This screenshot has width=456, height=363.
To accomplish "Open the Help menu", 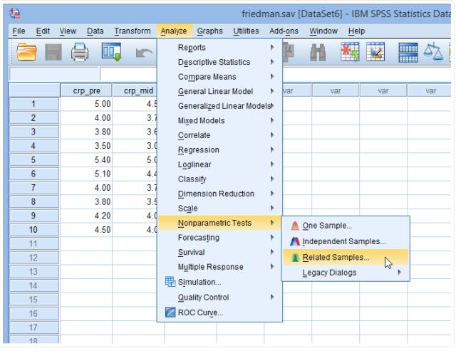I will click(356, 31).
